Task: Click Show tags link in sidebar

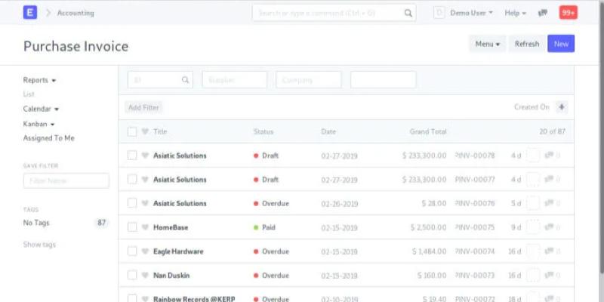Action: tap(39, 245)
